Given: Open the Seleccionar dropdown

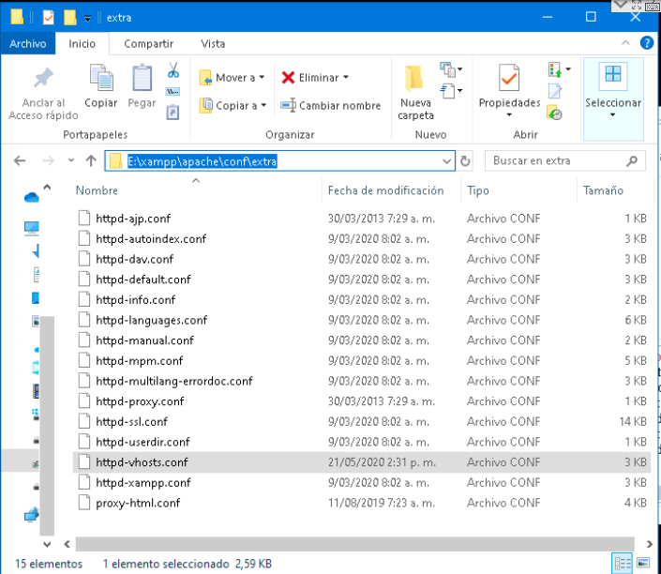Looking at the screenshot, I should 613,98.
